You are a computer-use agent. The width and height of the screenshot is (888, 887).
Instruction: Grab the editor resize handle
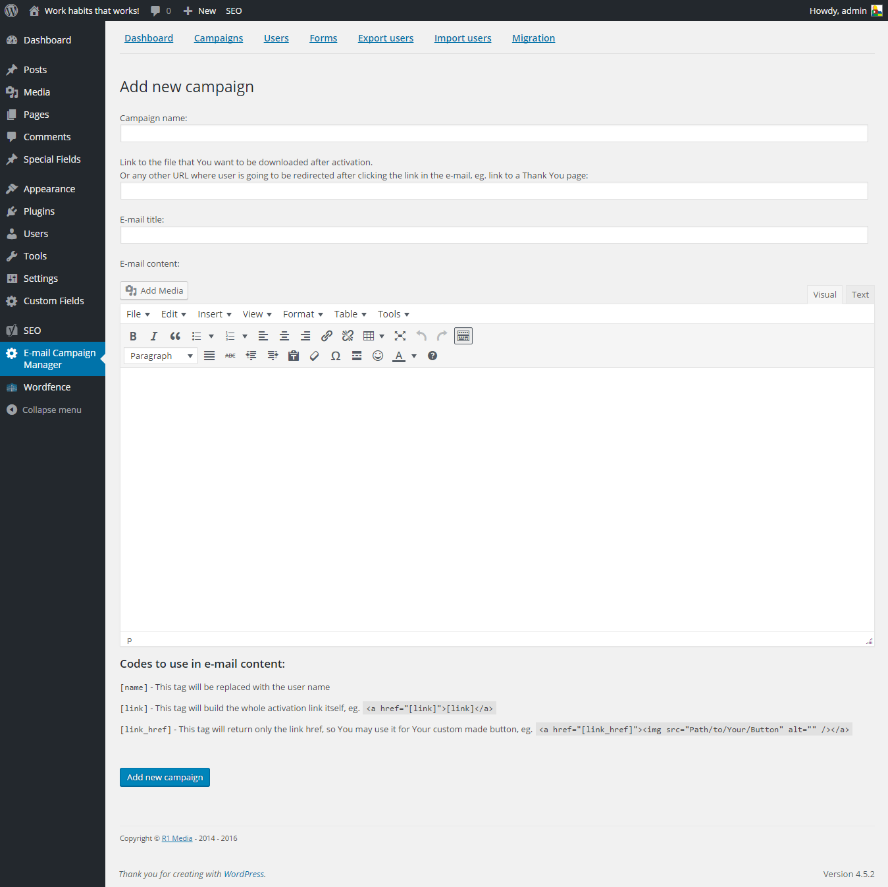point(869,641)
